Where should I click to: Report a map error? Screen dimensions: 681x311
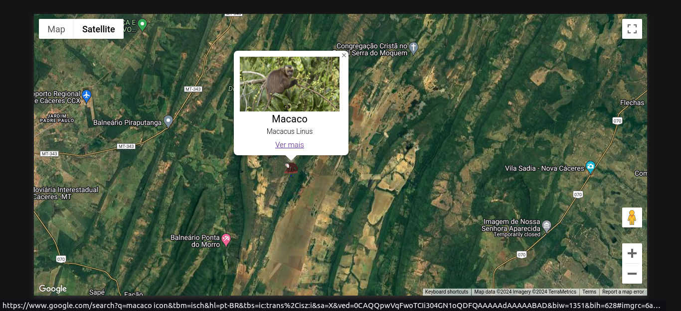623,292
